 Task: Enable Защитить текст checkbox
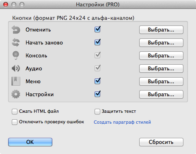click(97, 112)
